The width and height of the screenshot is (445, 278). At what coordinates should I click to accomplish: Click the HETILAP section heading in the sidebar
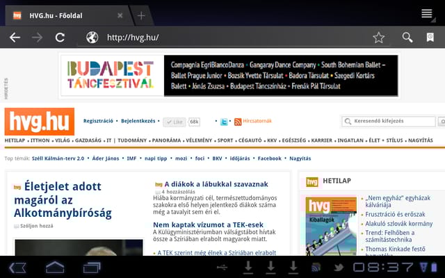pyautogui.click(x=337, y=181)
